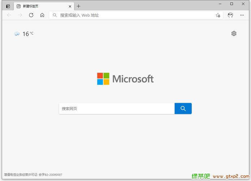Click the blue search button
Viewport: 251px width, 181px height.
coord(183,109)
